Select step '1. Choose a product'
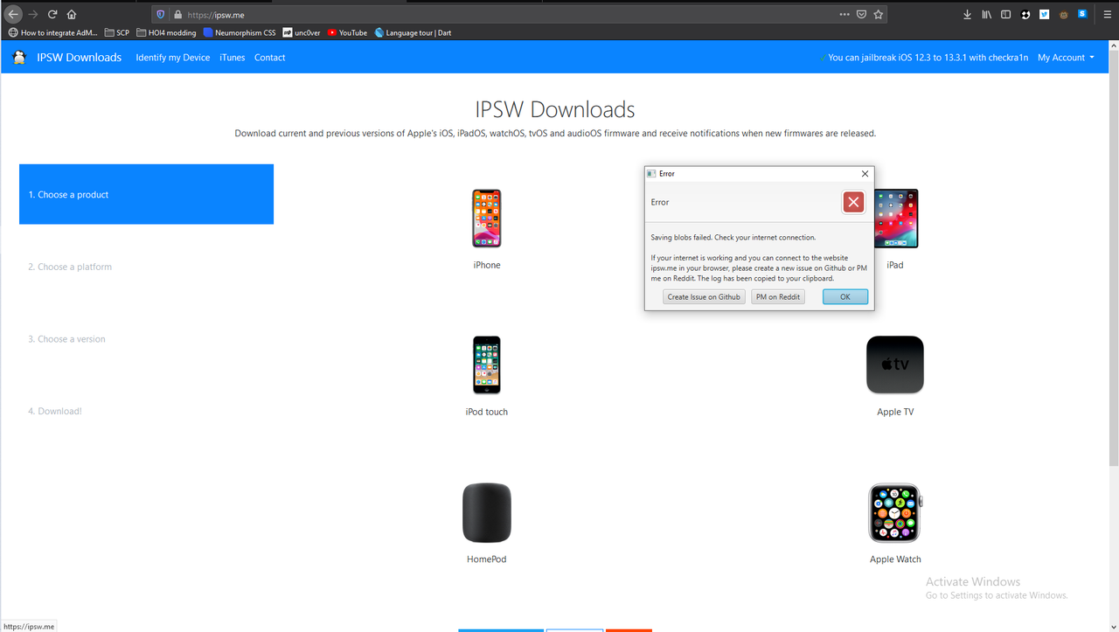1119x632 pixels. tap(146, 194)
